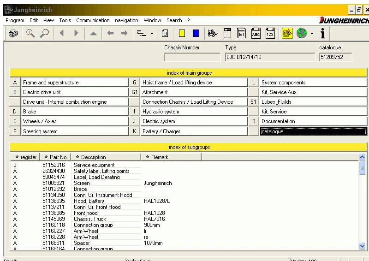Select Drive unit - Internal combustion engine
This screenshot has height=261, width=369.
coord(75,101)
